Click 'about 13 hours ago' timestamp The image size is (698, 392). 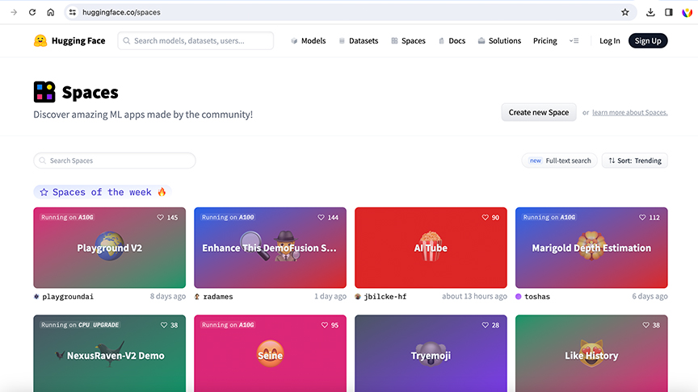(474, 296)
